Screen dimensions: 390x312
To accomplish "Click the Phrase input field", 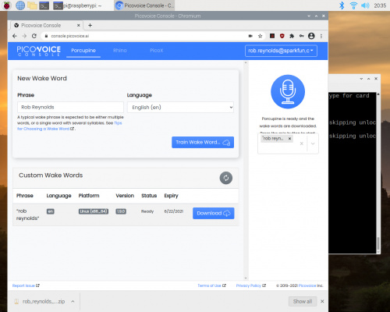I will click(x=70, y=107).
